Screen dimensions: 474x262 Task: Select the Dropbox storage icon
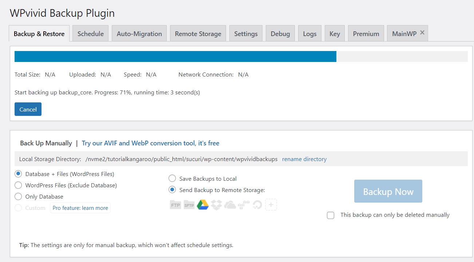click(216, 205)
